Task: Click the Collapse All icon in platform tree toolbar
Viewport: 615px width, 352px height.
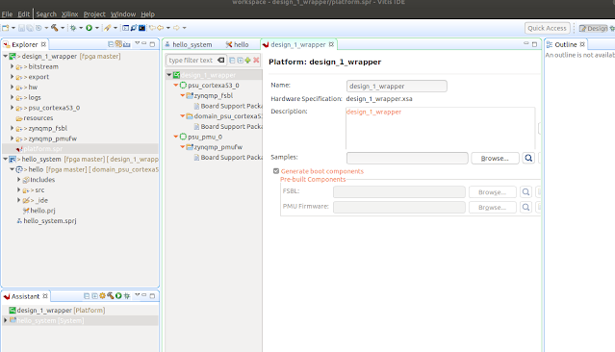Action: click(x=232, y=60)
